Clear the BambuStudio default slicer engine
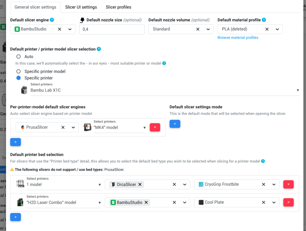Screen dimensions: 306x231 point(59,29)
